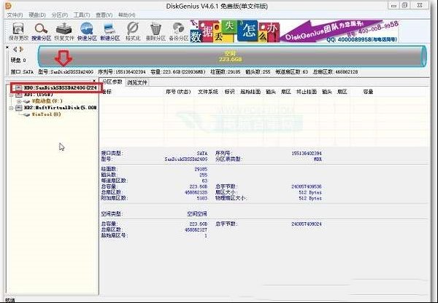Click the 序号(状态) column header
This screenshot has height=303, width=438.
coord(178,92)
